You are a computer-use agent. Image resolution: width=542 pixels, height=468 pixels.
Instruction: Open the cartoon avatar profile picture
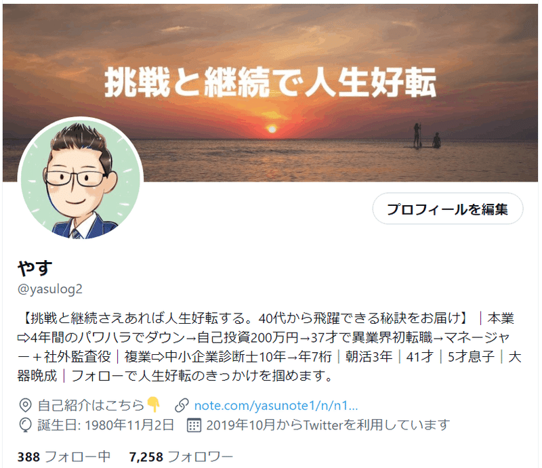[81, 179]
